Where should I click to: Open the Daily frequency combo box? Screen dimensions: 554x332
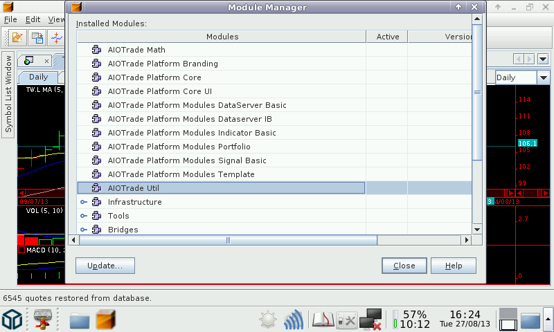[x=543, y=77]
